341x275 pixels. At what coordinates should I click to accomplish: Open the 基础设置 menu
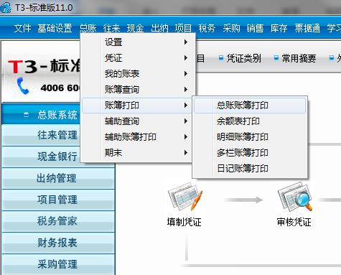[x=55, y=28]
